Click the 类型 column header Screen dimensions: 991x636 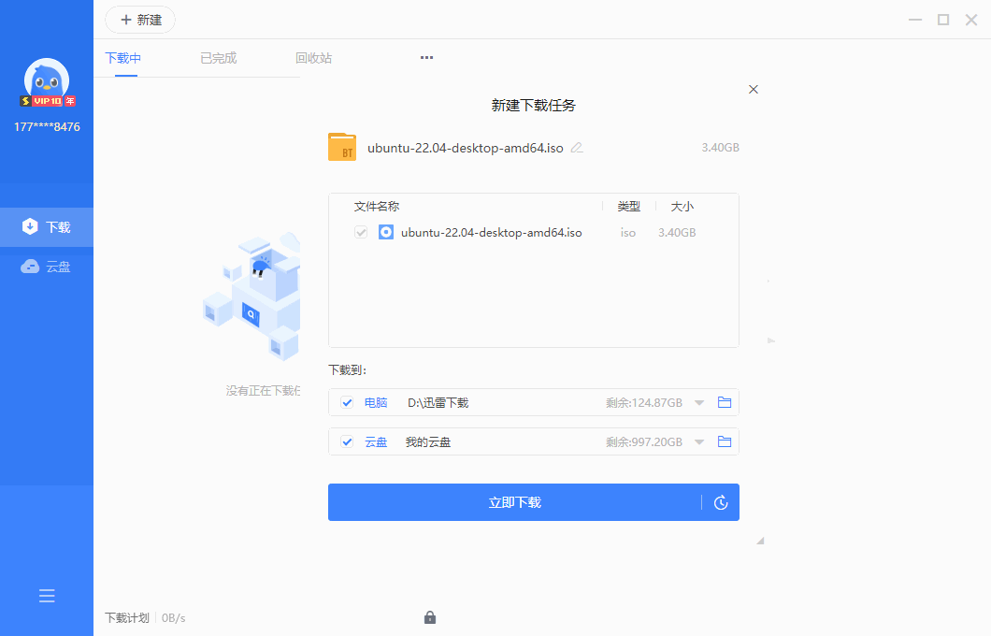(629, 206)
